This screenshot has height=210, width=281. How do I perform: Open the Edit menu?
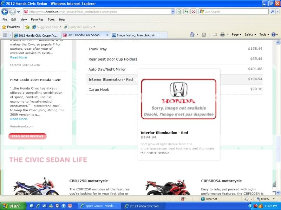click(x=14, y=20)
